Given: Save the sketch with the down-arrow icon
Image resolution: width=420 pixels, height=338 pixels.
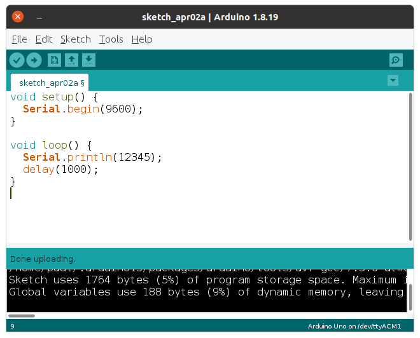Looking at the screenshot, I should 88,60.
